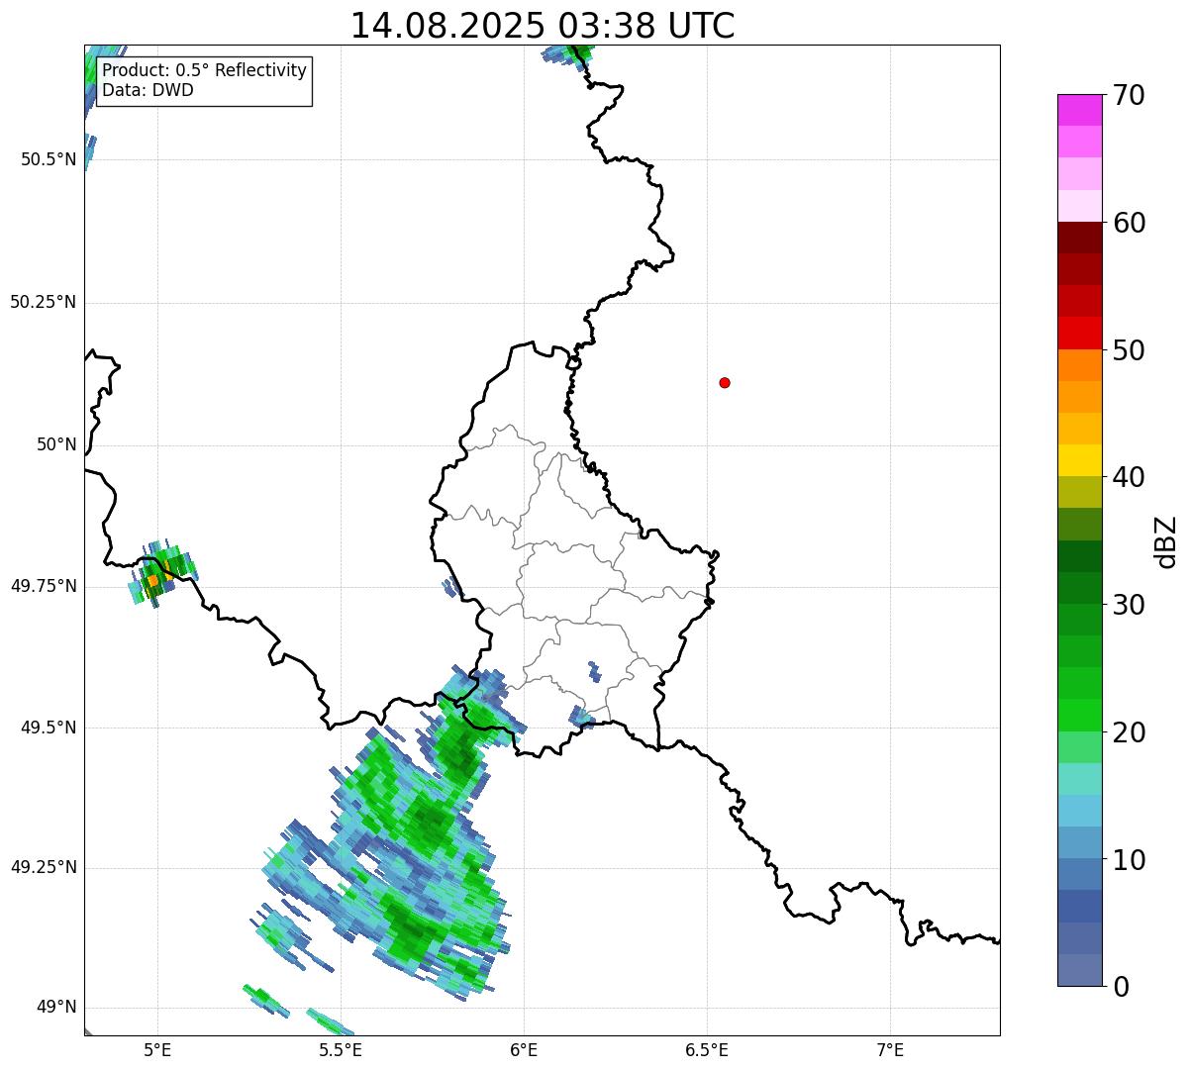1190x1070 pixels.
Task: Click the 50.5°N latitude label
Action: click(x=49, y=159)
